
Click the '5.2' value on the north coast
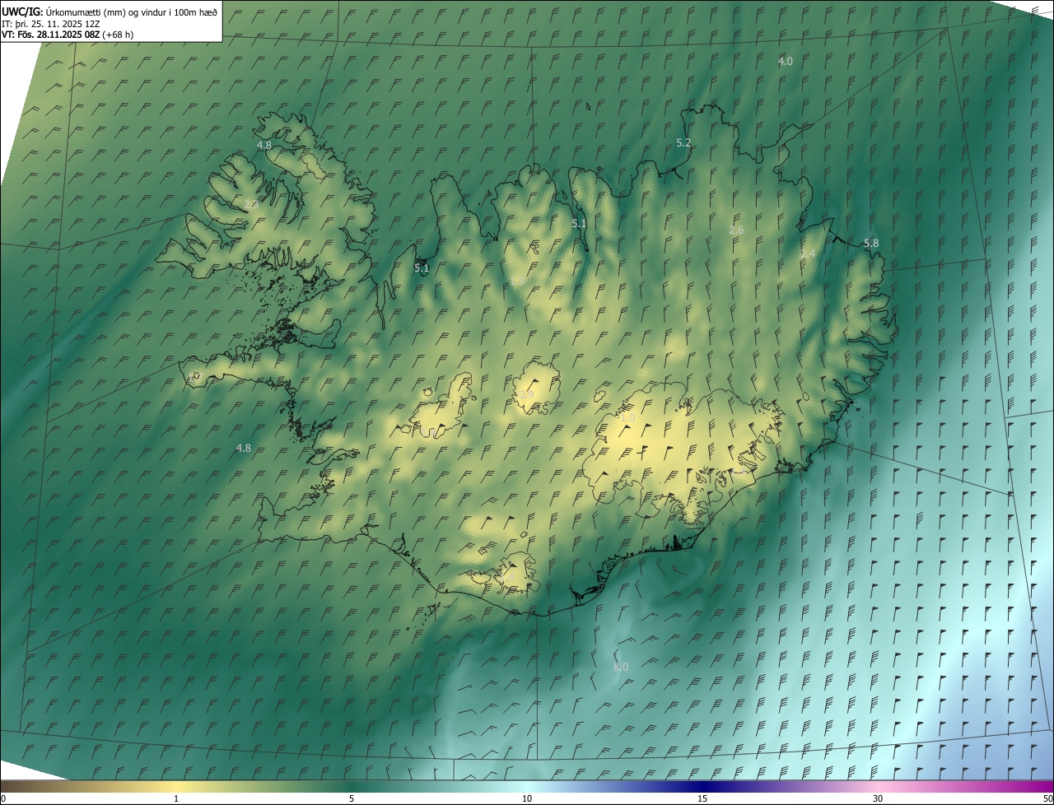tap(683, 143)
